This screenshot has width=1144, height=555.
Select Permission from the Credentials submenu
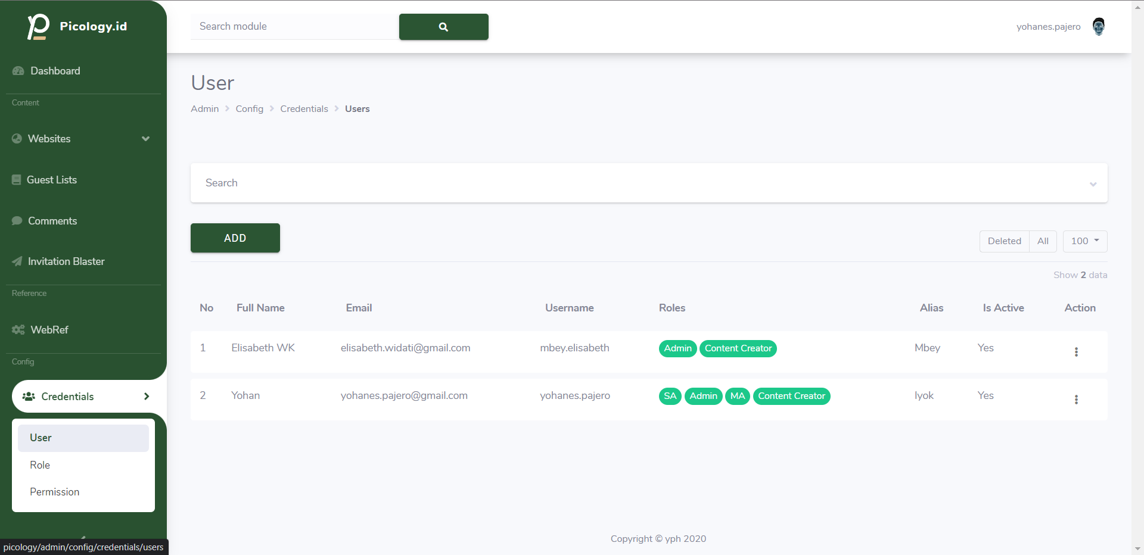54,492
